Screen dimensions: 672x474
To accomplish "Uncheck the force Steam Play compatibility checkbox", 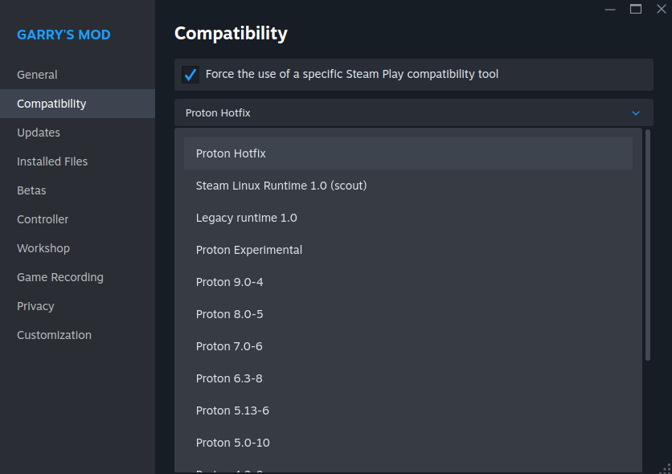I will (191, 75).
